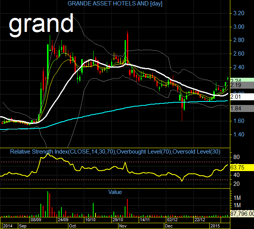The image size is (254, 229).
Task: Click the 2.01 white moving average marker
Action: pos(242,97)
